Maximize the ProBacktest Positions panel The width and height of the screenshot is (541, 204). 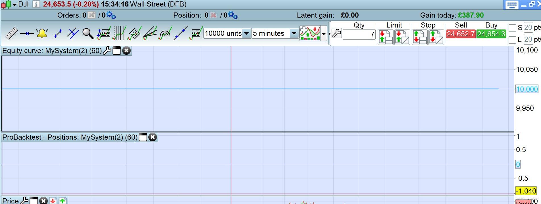(143, 137)
